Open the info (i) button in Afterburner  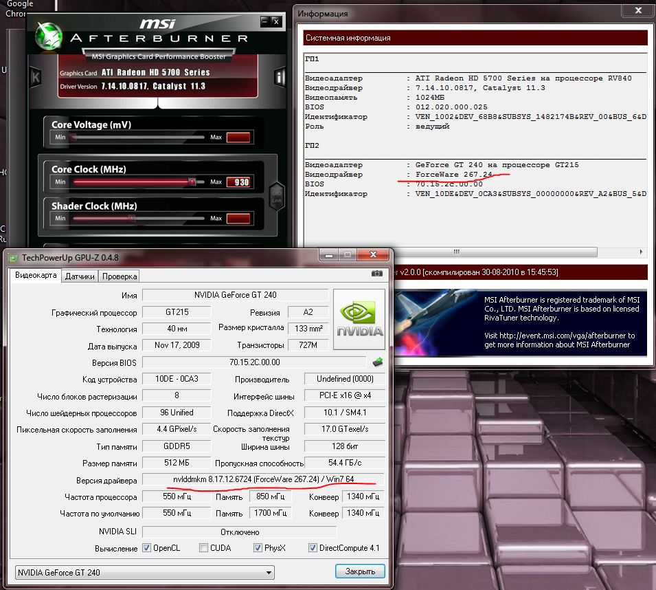280,78
